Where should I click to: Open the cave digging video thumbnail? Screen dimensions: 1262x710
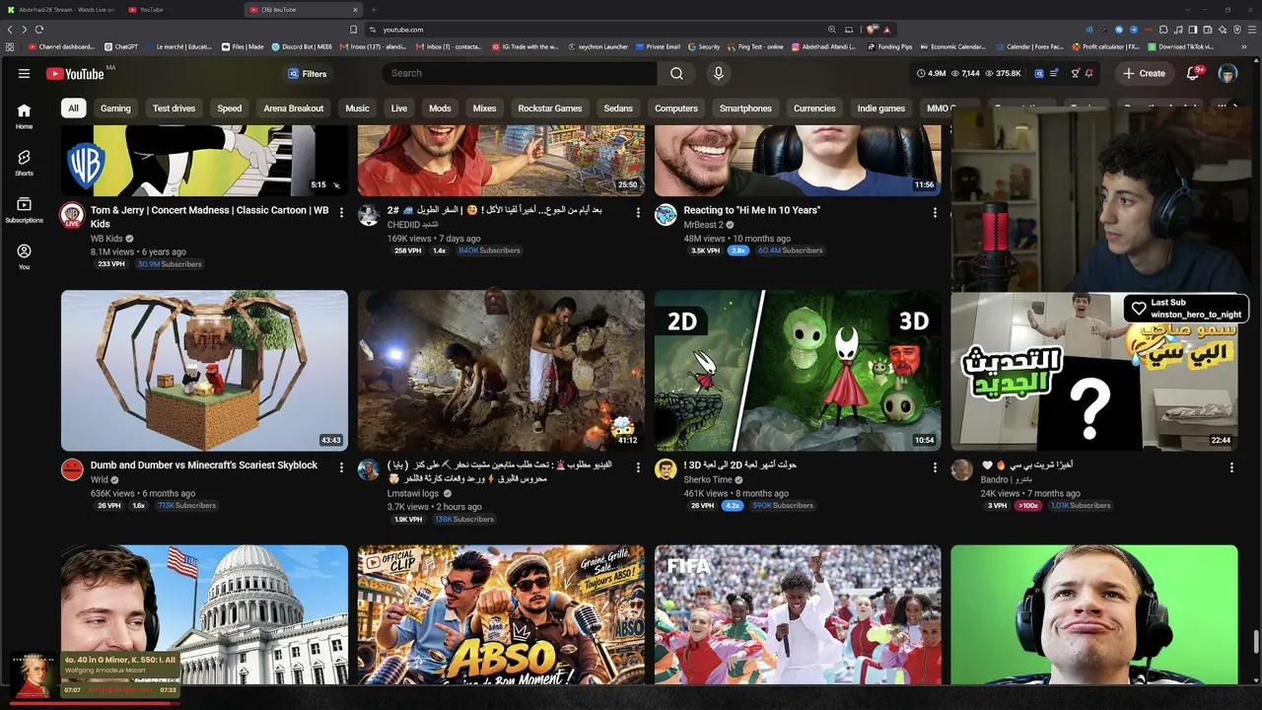tap(501, 371)
